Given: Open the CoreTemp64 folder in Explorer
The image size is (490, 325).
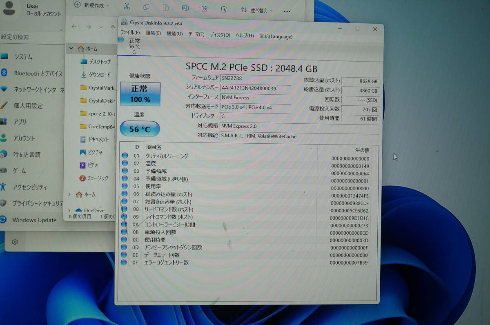Looking at the screenshot, I should click(x=98, y=127).
